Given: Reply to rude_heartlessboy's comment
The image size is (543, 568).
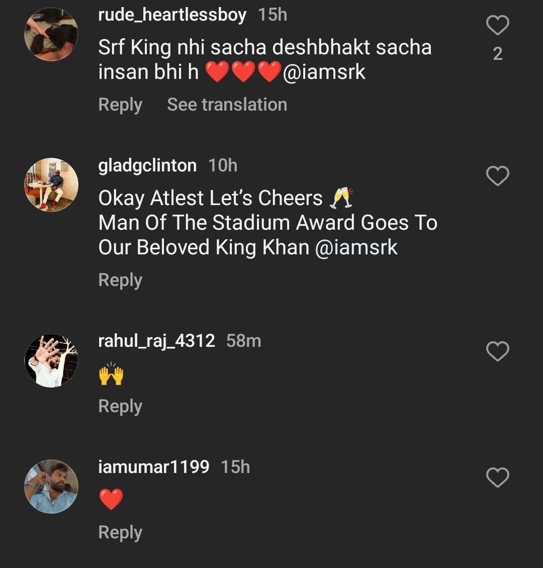Looking at the screenshot, I should [x=120, y=105].
